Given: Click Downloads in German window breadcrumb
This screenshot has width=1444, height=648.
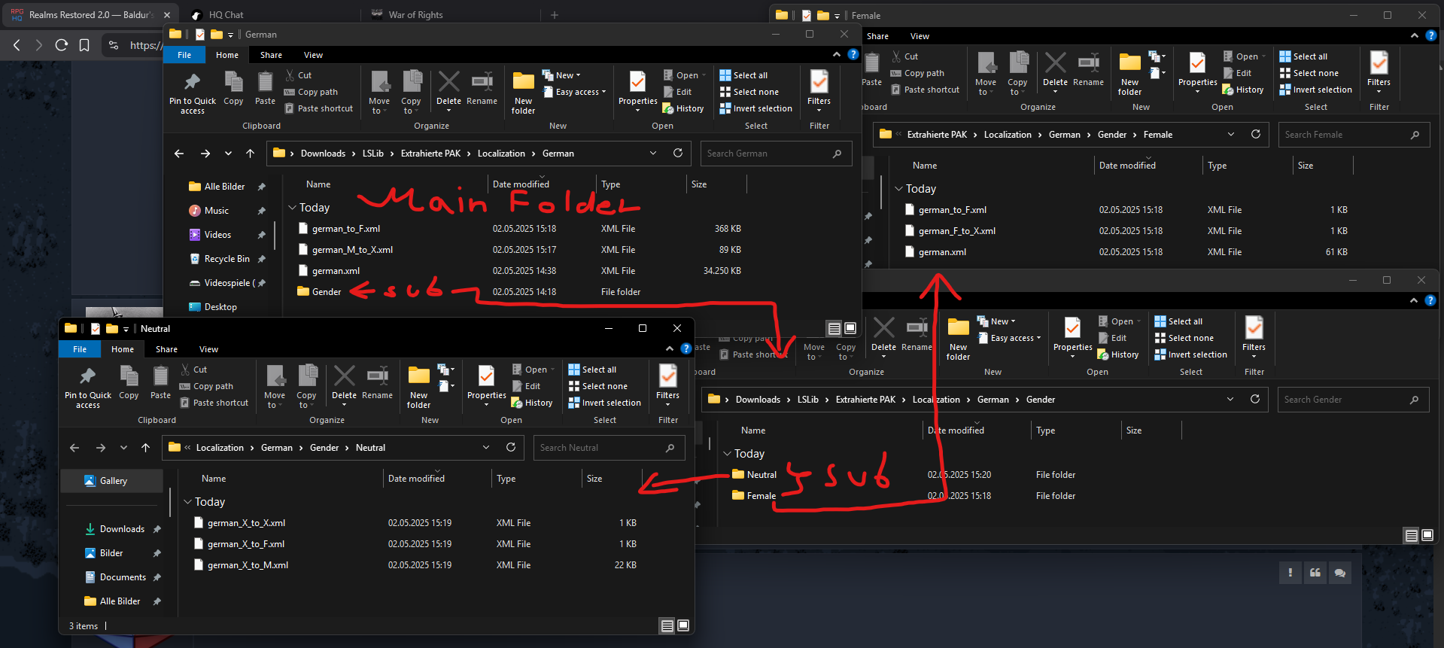Looking at the screenshot, I should [x=323, y=153].
